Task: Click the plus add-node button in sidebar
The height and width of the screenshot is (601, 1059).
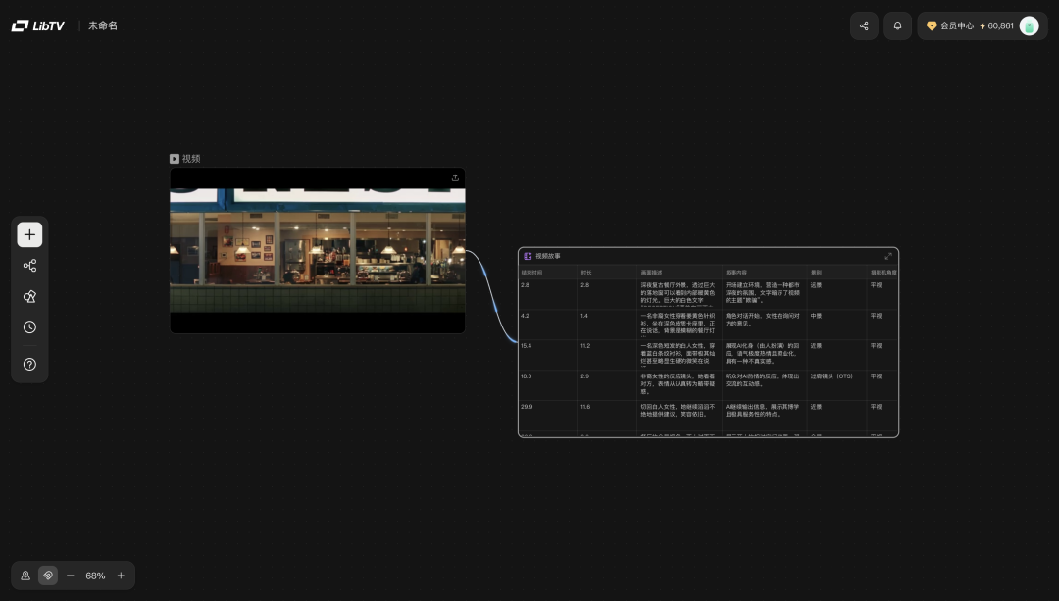Action: point(29,234)
